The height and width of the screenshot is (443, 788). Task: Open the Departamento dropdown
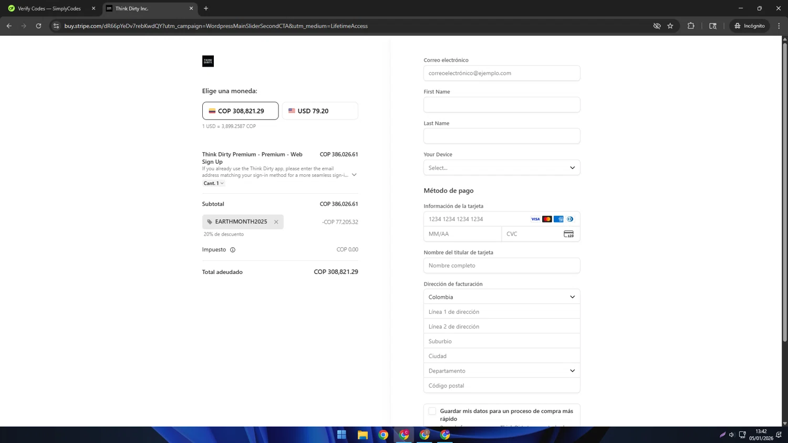pyautogui.click(x=502, y=370)
